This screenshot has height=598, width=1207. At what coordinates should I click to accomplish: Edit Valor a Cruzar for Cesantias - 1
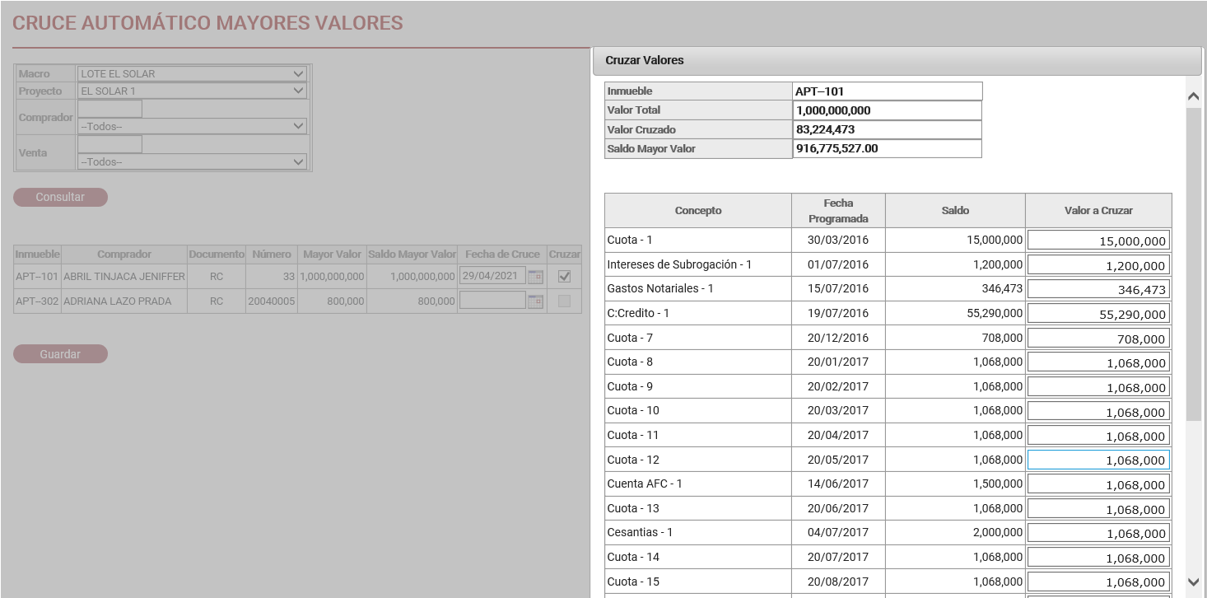point(1098,533)
